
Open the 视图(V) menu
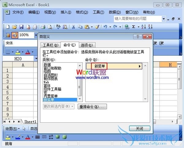(x=50, y=12)
